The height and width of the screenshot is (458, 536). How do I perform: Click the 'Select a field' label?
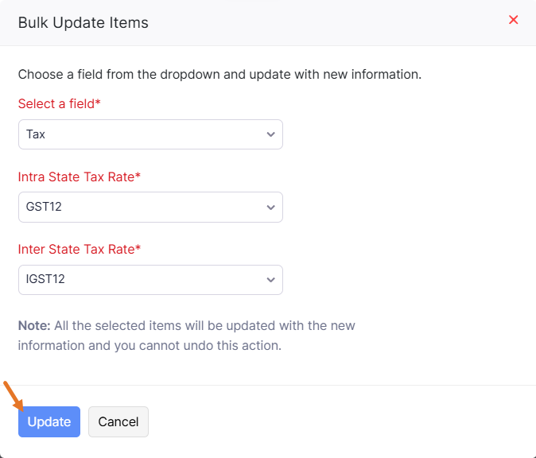pos(59,103)
